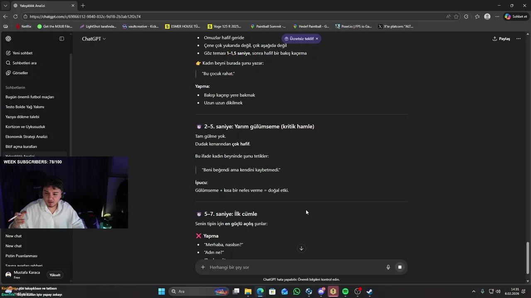Open the browser Extensions icon
This screenshot has height=298, width=531.
466,17
